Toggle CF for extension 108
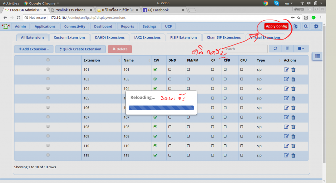Image resolution: width=336 pixels, height=183 pixels. 212,127
